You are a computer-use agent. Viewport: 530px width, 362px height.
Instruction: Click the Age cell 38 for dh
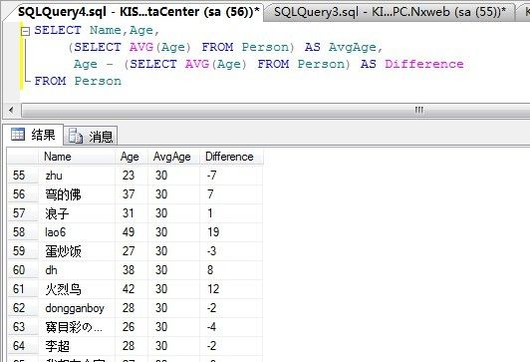click(x=132, y=270)
